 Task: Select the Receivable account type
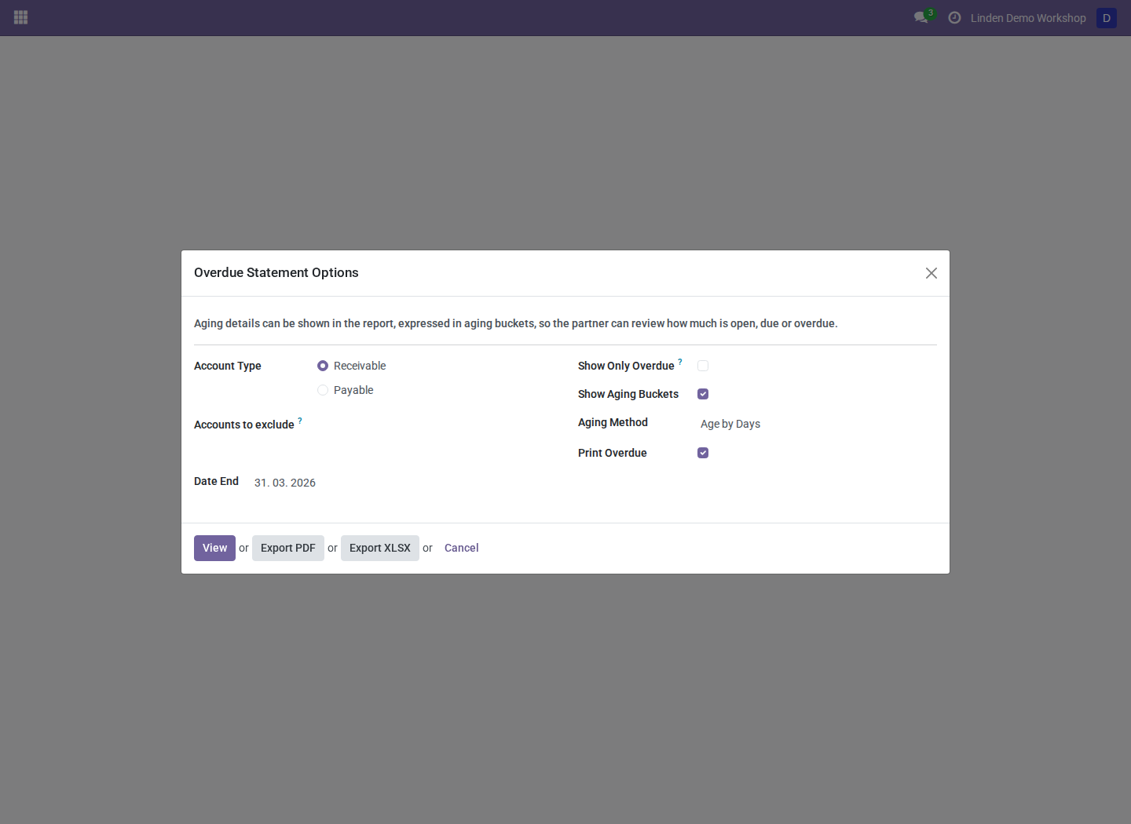pos(323,366)
